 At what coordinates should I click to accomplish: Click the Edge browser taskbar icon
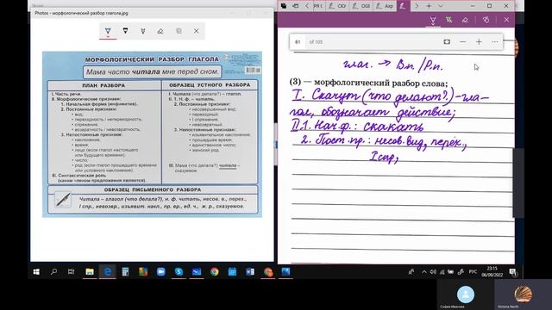point(108,272)
